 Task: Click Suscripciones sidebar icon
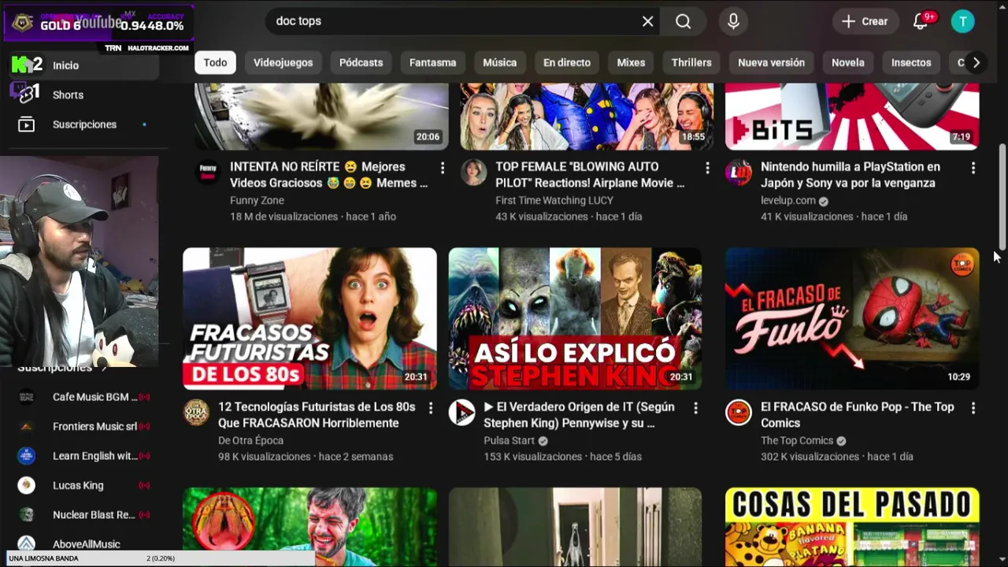click(x=27, y=124)
